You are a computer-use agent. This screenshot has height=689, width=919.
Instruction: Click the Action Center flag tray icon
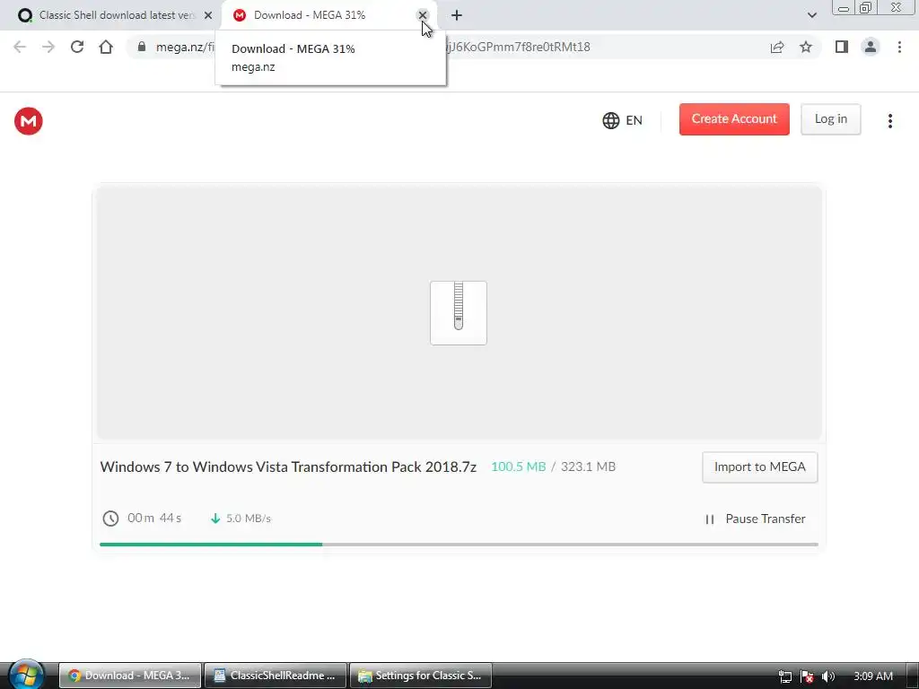pos(807,676)
